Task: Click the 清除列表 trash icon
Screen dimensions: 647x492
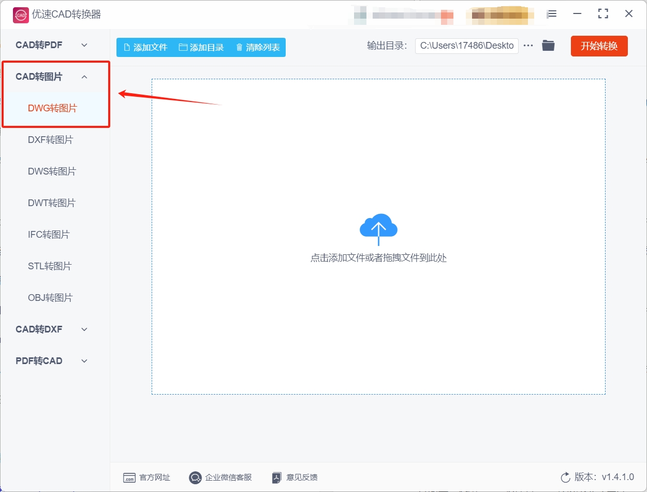Action: pyautogui.click(x=239, y=47)
